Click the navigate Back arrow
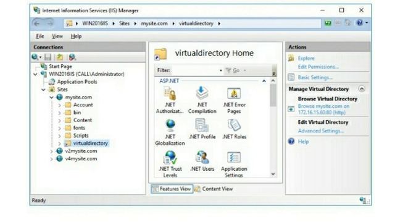This screenshot has width=395, height=222. point(37,23)
